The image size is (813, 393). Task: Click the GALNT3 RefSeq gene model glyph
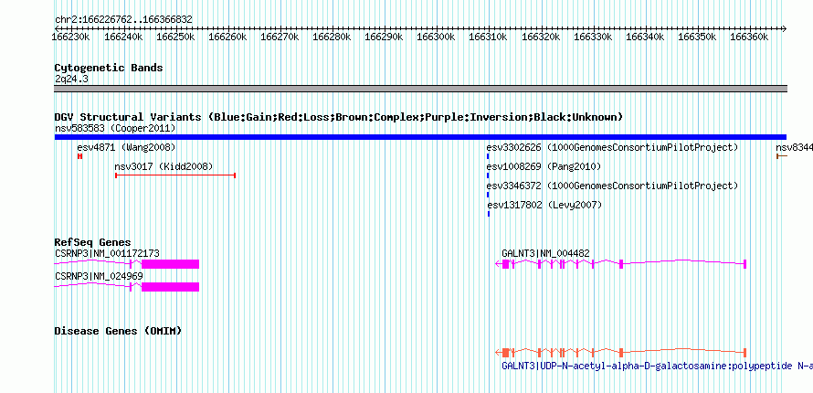tap(620, 264)
